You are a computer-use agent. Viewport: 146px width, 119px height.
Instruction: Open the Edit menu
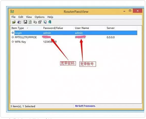click(21, 17)
